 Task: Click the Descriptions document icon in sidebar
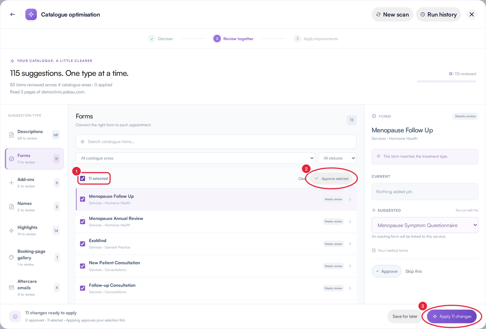[x=11, y=135]
